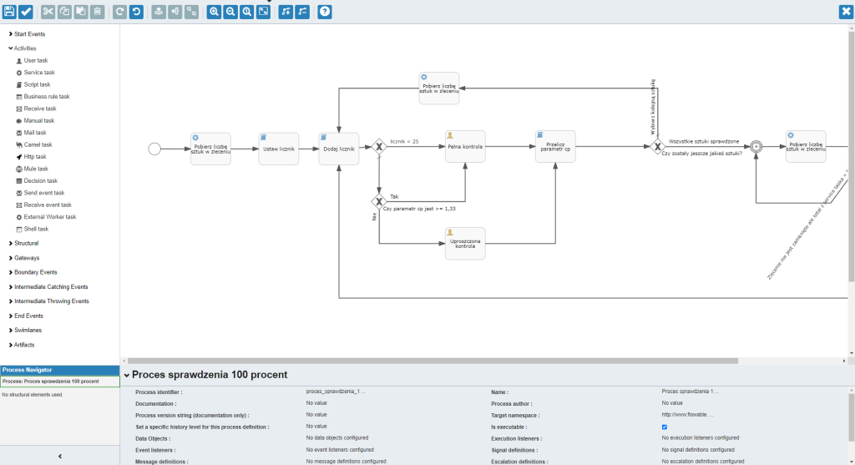Click the Paste toolbar icon
The width and height of the screenshot is (855, 465).
[x=81, y=12]
